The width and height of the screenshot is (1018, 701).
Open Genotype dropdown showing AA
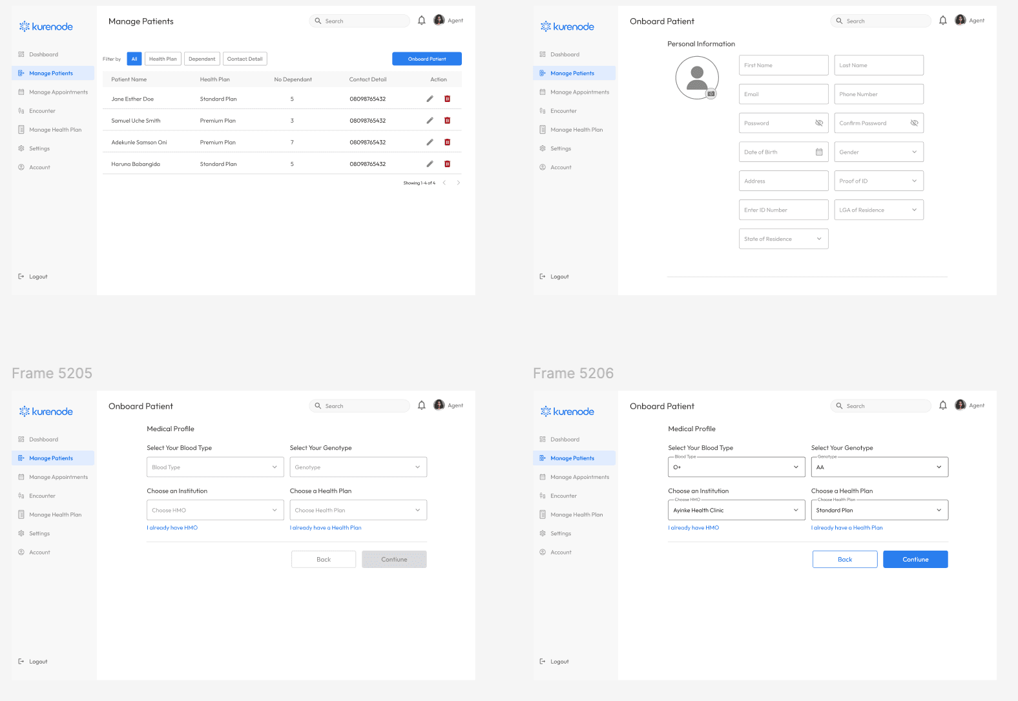click(x=880, y=467)
